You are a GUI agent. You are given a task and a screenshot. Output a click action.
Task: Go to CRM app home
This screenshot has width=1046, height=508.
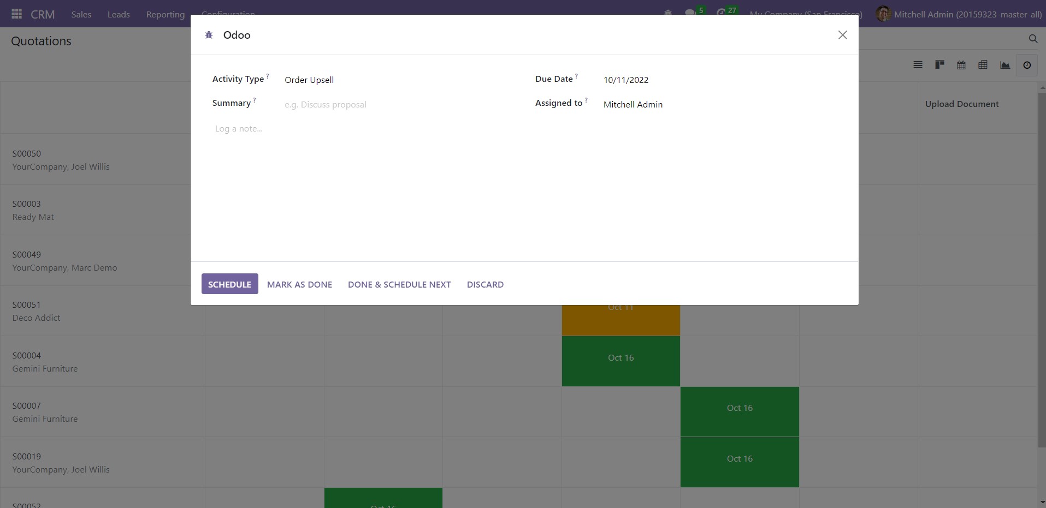pos(43,14)
